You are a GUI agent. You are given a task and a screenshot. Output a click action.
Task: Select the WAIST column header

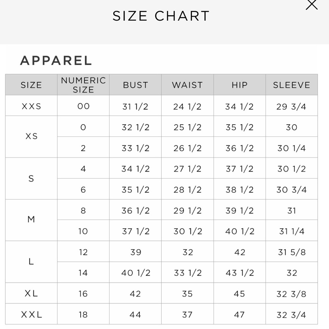click(187, 85)
